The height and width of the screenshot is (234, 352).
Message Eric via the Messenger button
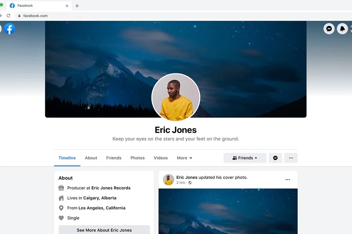click(275, 158)
